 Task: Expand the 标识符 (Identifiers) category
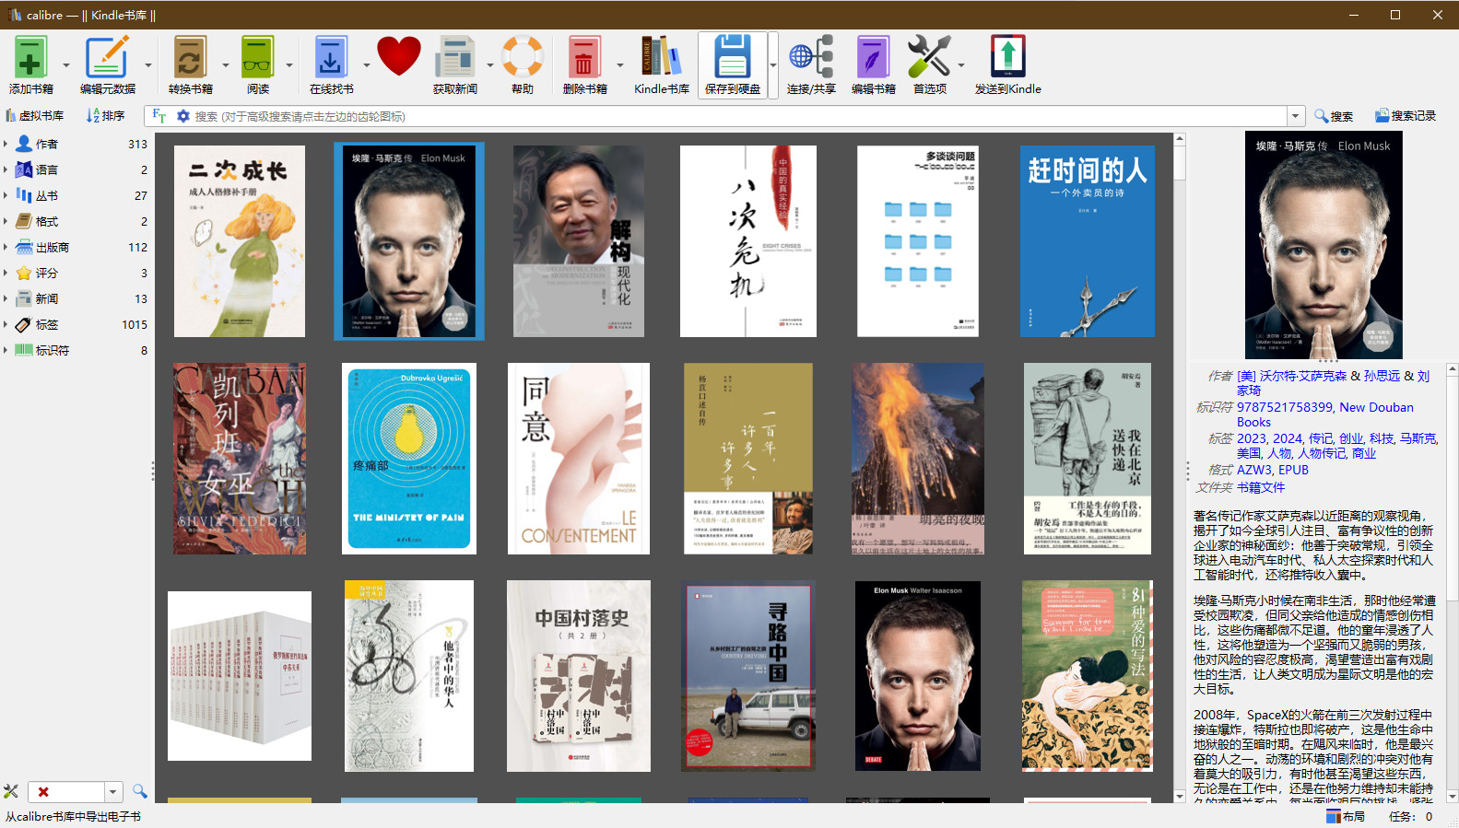(6, 350)
